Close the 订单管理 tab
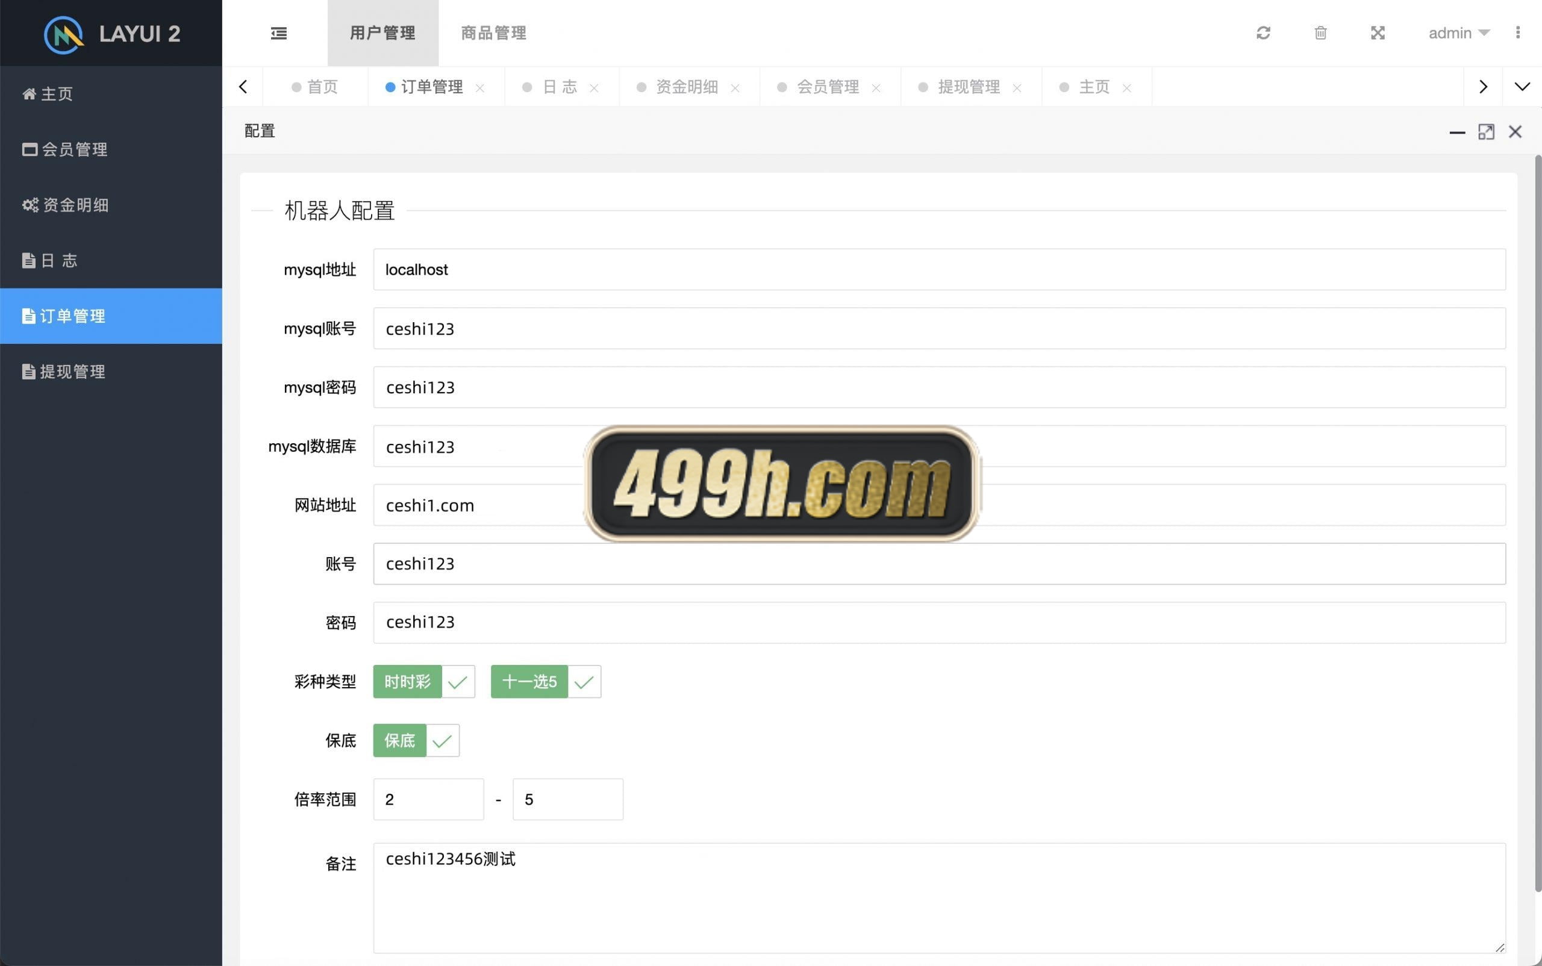 [480, 88]
